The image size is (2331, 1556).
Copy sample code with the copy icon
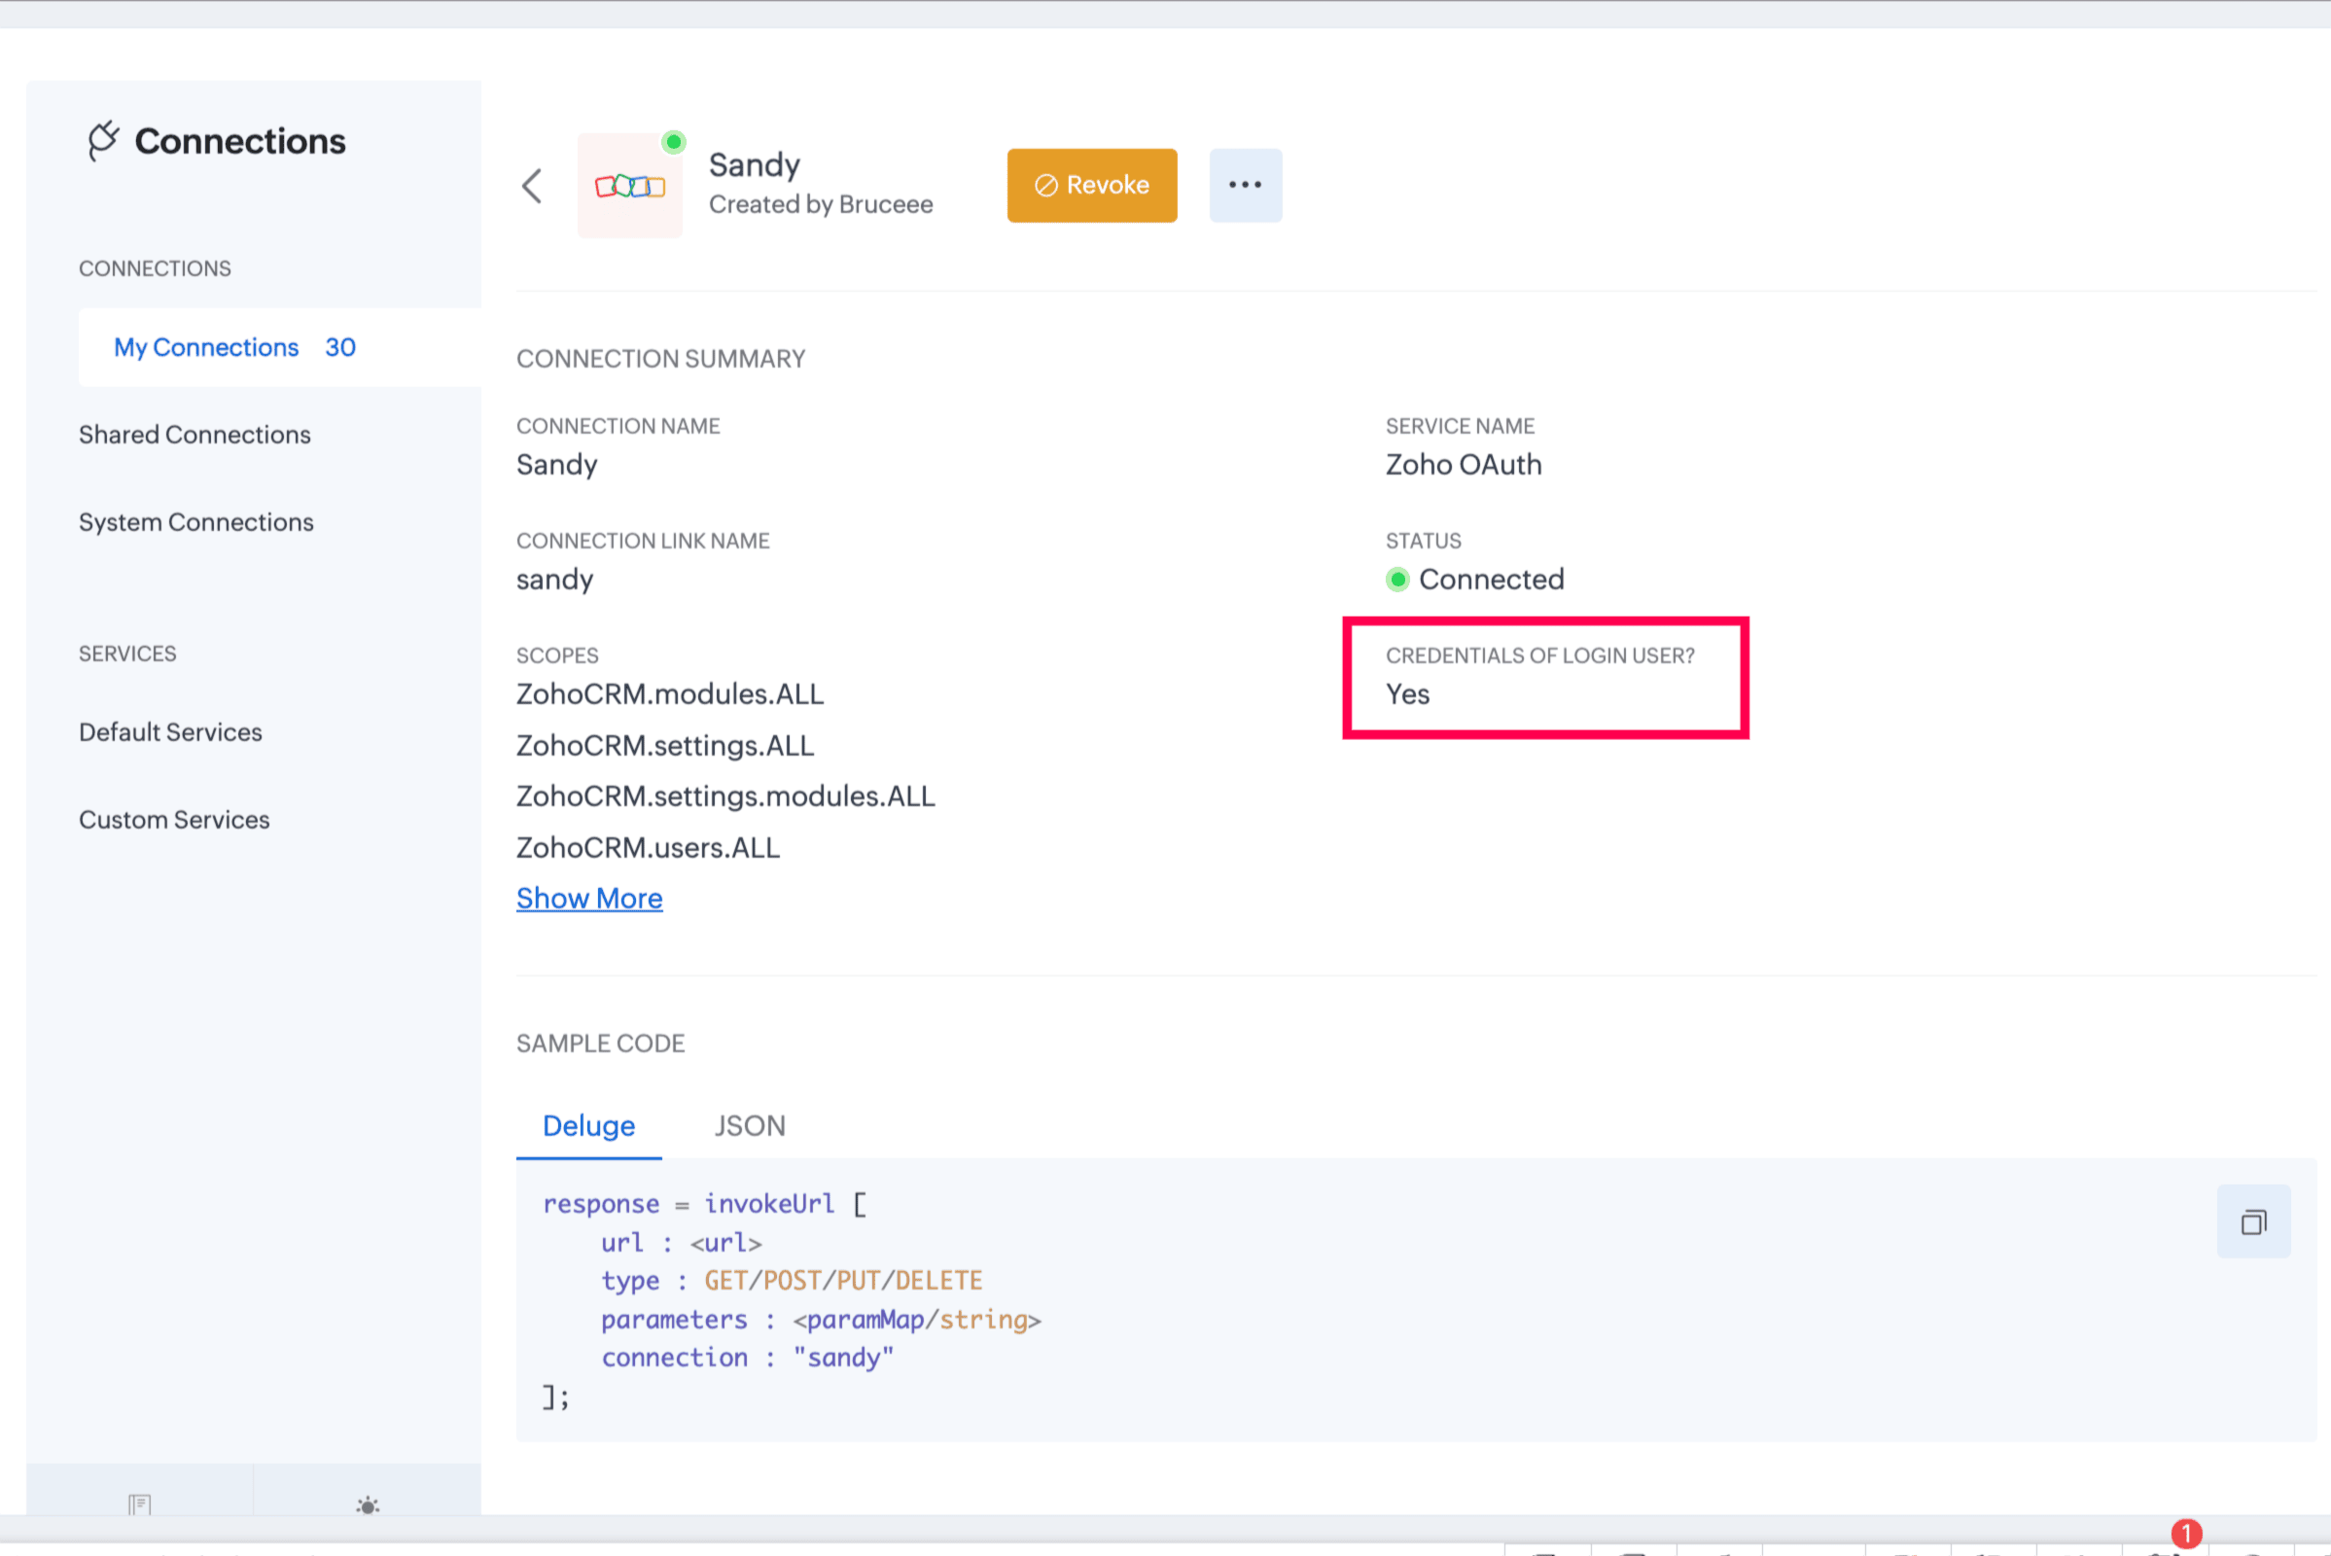pos(2252,1221)
